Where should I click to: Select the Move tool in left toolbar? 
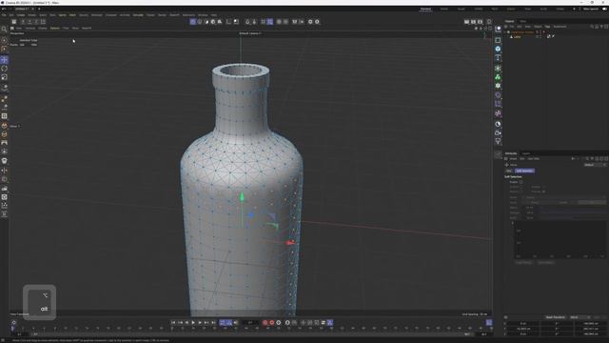click(4, 59)
